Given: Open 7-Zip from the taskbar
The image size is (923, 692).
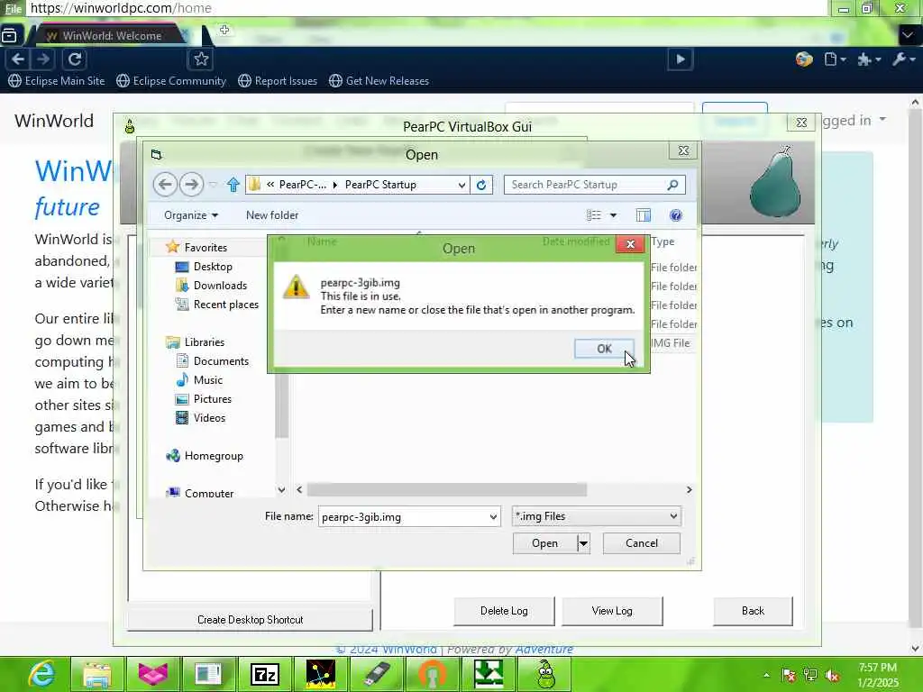Looking at the screenshot, I should coord(264,674).
